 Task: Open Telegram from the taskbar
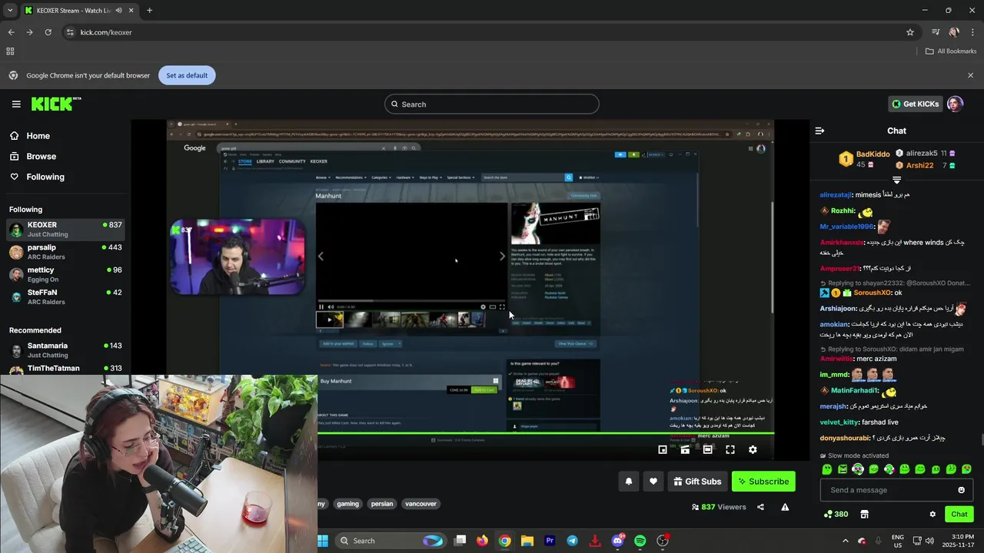(572, 541)
